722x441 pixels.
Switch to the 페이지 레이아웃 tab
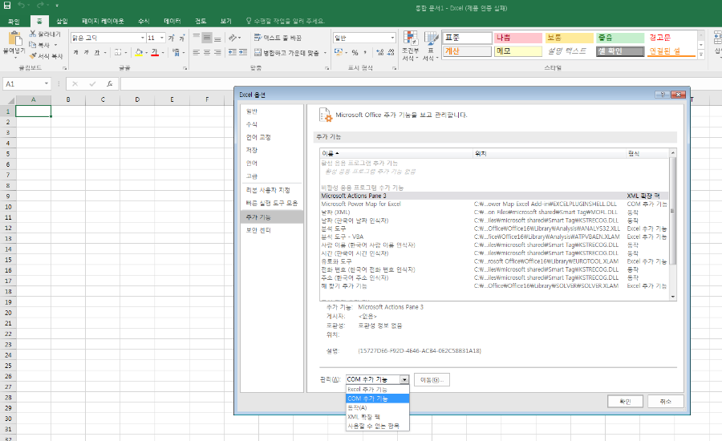click(103, 21)
